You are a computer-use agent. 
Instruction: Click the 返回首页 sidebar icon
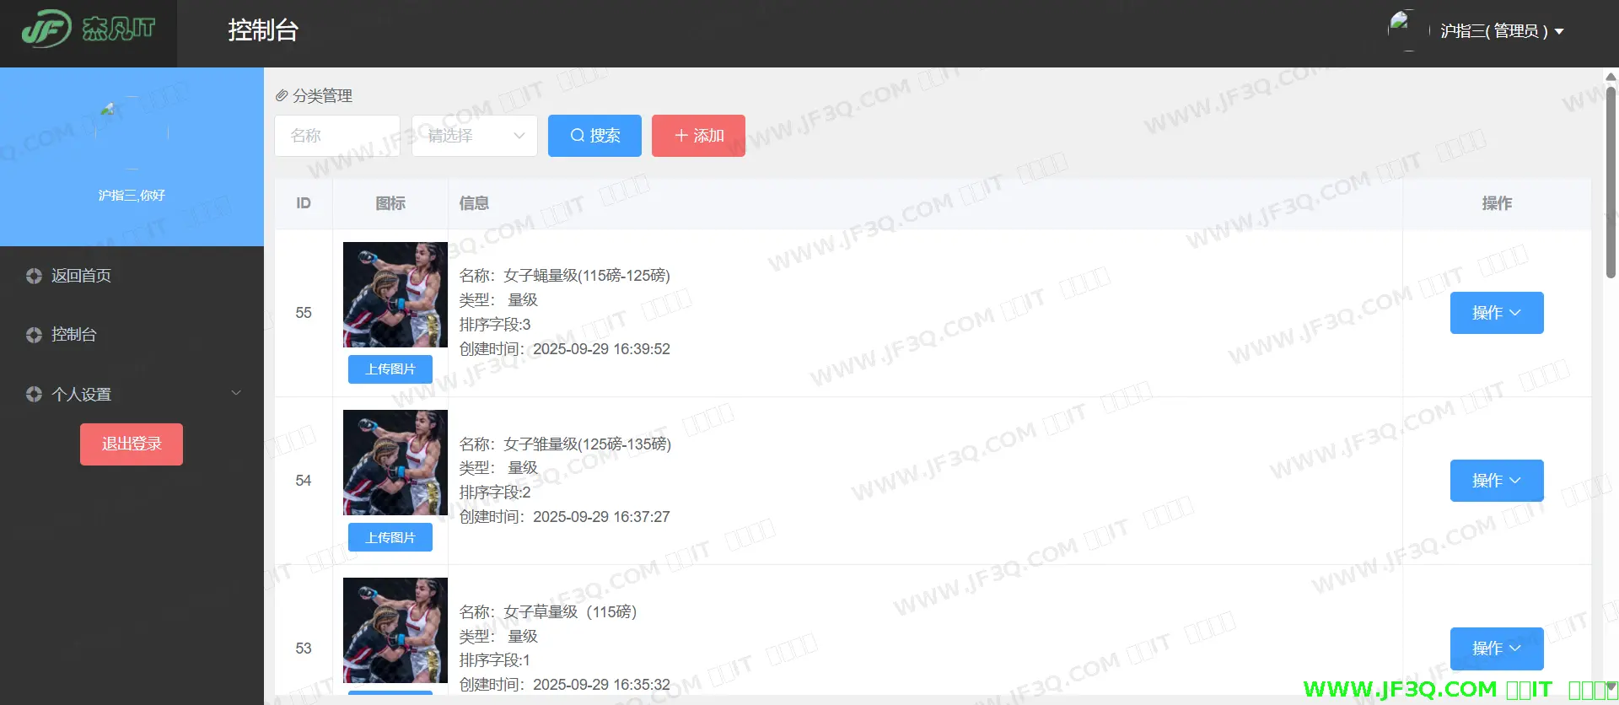34,276
